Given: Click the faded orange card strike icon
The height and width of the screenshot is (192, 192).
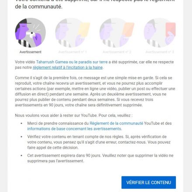Looking at the screenshot, I should coord(117,33).
